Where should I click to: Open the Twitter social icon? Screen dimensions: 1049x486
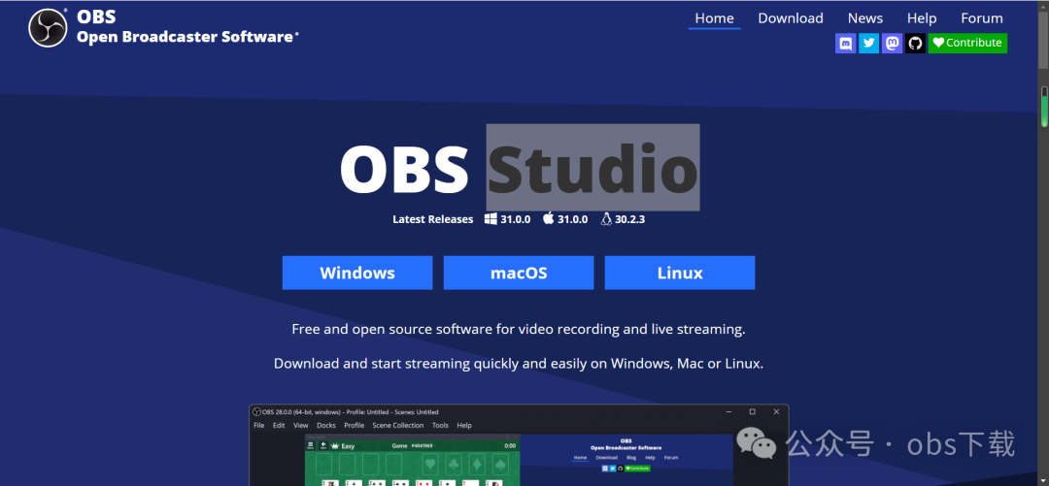(868, 43)
